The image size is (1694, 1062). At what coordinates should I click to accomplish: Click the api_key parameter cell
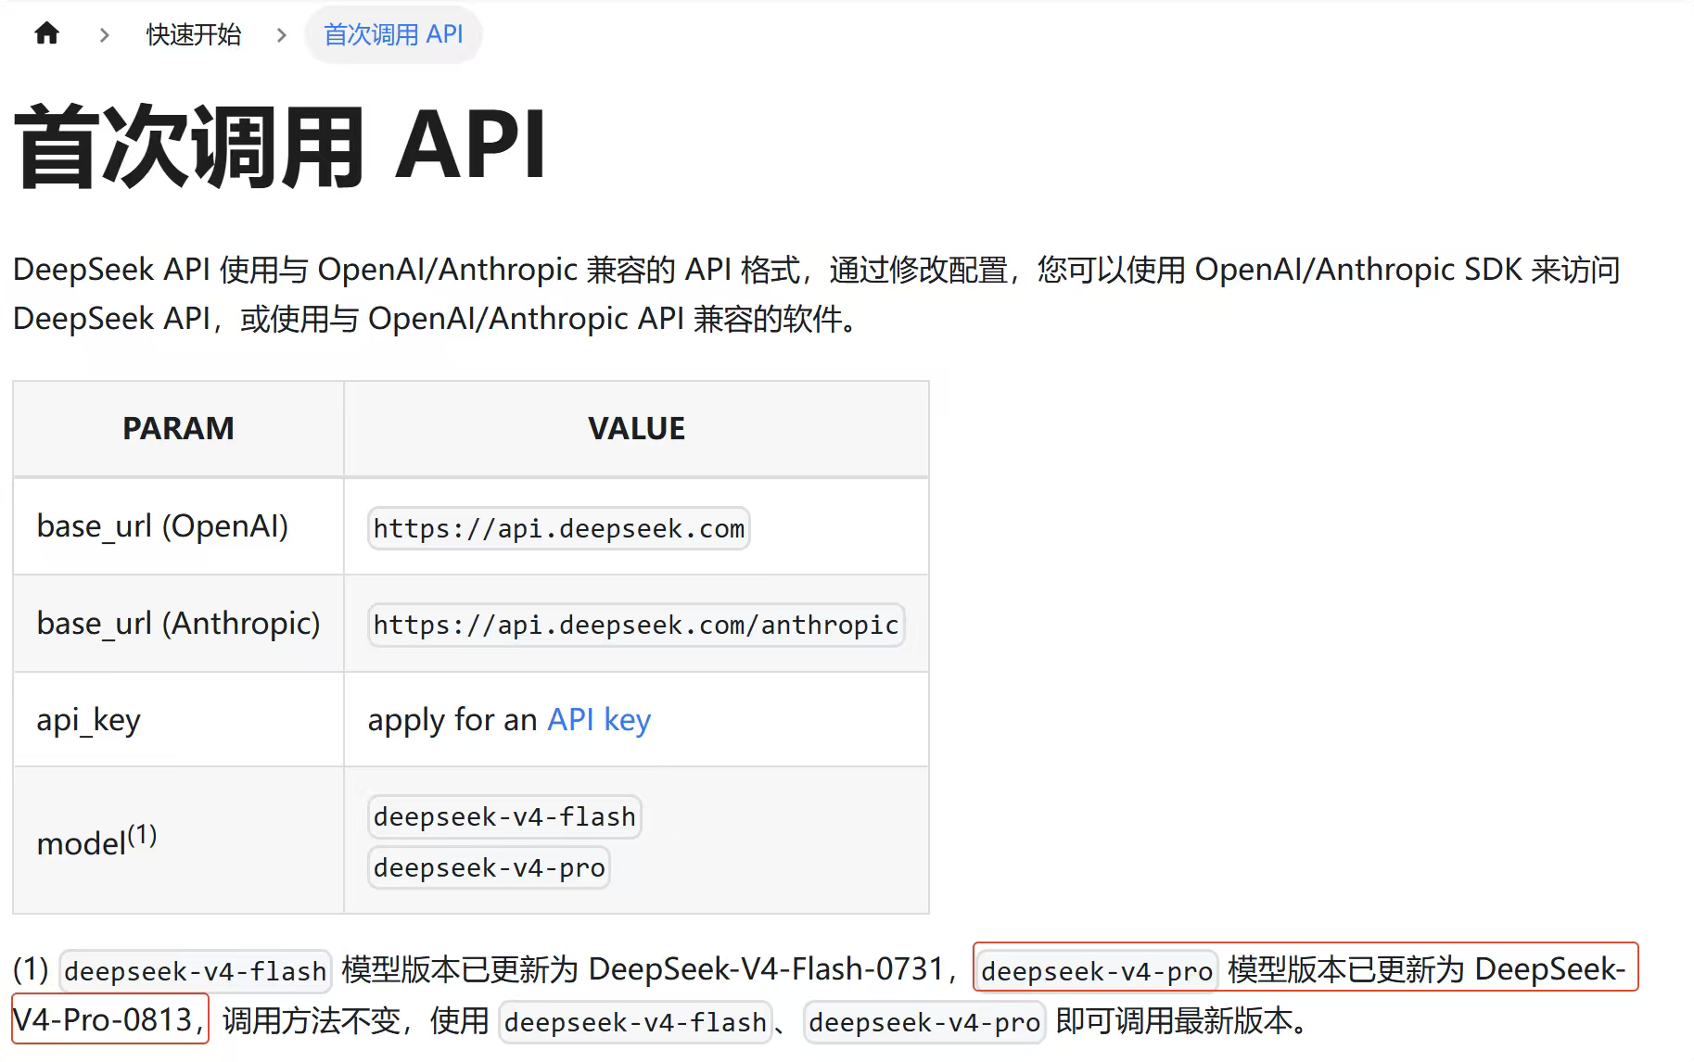click(x=179, y=720)
